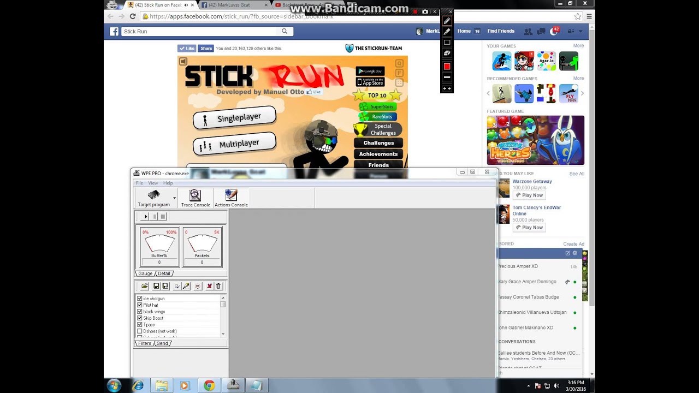Click the first floppy disk save filter icon
699x393 pixels.
click(x=156, y=286)
